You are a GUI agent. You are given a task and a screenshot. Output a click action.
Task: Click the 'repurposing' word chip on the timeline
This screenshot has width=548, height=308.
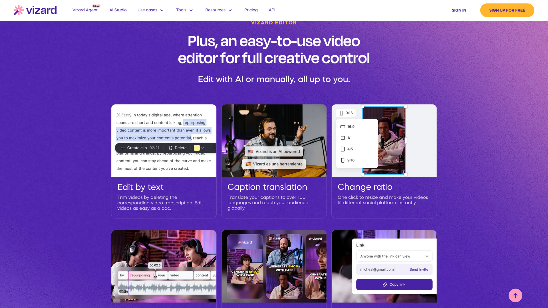(x=142, y=275)
